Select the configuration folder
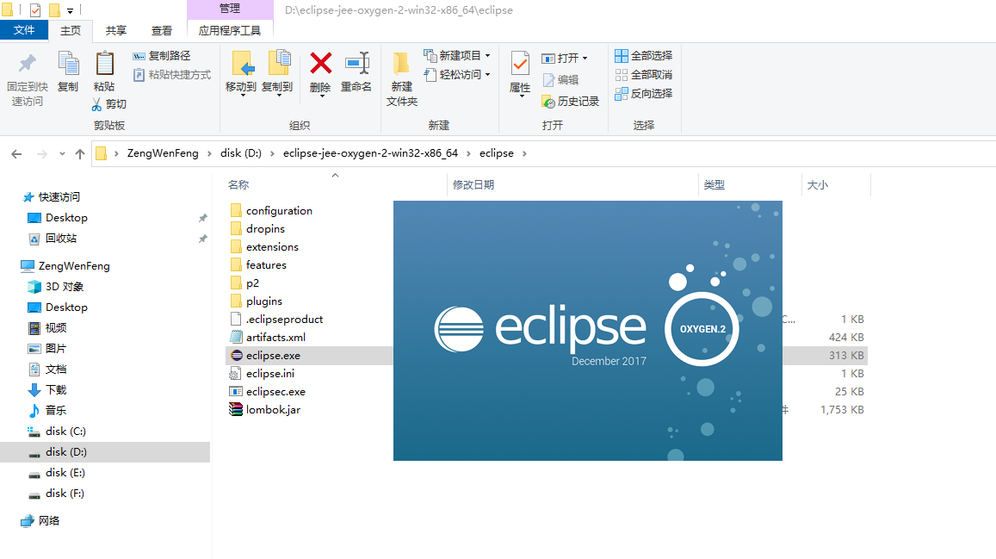 click(280, 210)
